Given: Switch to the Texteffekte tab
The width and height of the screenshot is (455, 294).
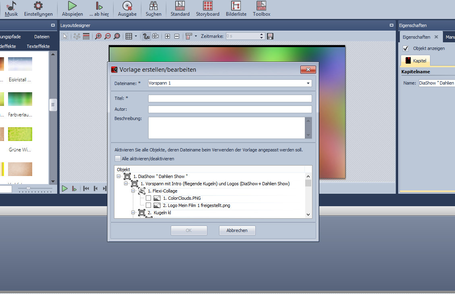Looking at the screenshot, I should (x=38, y=46).
